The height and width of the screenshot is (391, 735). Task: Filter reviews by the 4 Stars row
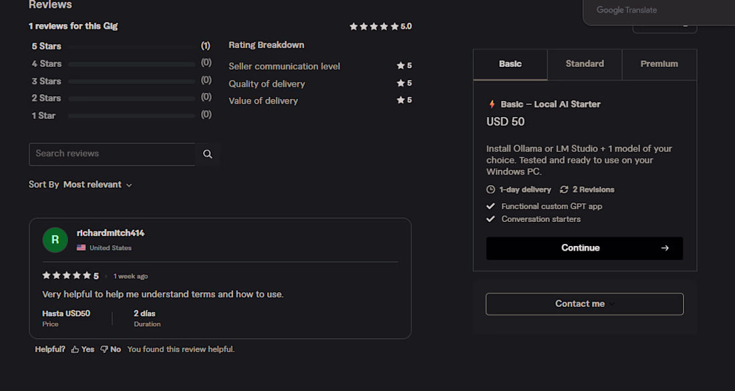(x=121, y=63)
